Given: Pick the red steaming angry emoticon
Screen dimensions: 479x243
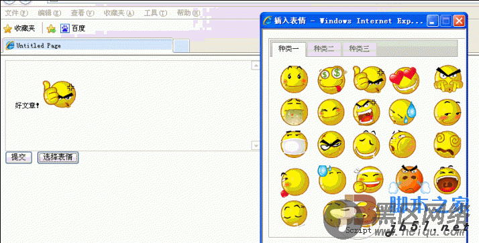Looking at the screenshot, I should click(409, 180).
